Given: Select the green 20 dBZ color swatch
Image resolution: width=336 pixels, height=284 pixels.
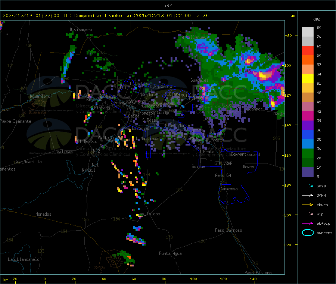Looking at the screenshot, I should pos(308,153).
